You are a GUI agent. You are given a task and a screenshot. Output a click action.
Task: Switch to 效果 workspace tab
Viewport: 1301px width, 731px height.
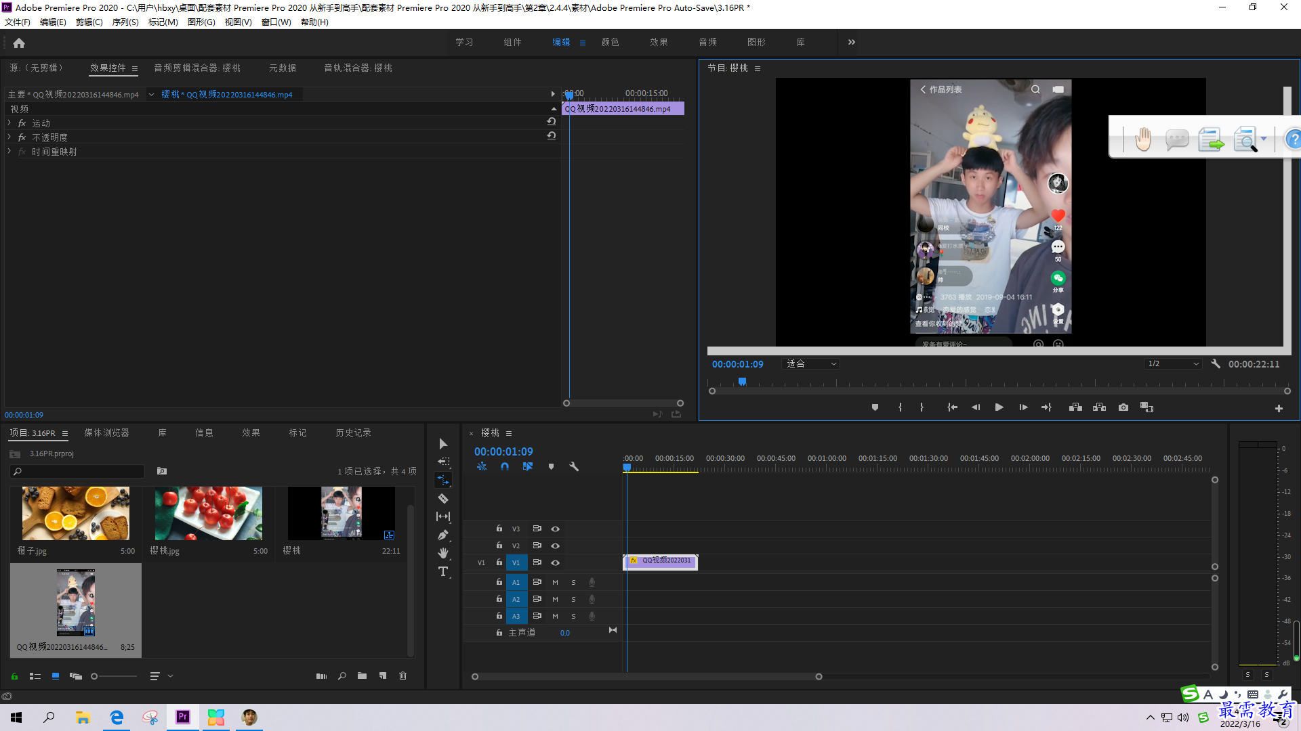click(x=659, y=42)
